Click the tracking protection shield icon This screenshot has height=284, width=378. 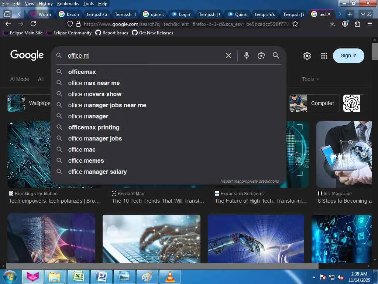(70, 24)
